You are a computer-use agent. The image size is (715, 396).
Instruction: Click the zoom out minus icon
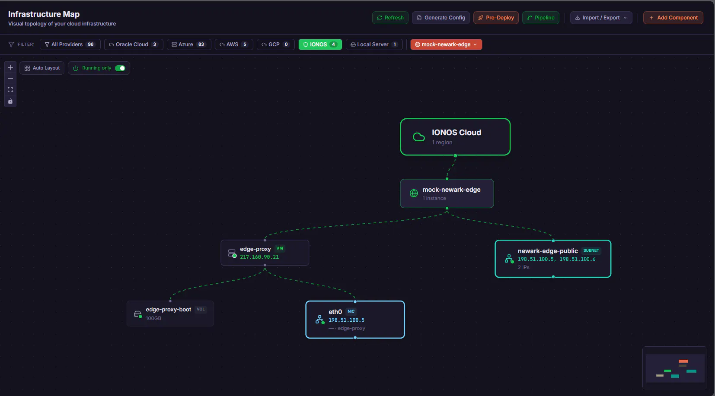click(x=10, y=79)
